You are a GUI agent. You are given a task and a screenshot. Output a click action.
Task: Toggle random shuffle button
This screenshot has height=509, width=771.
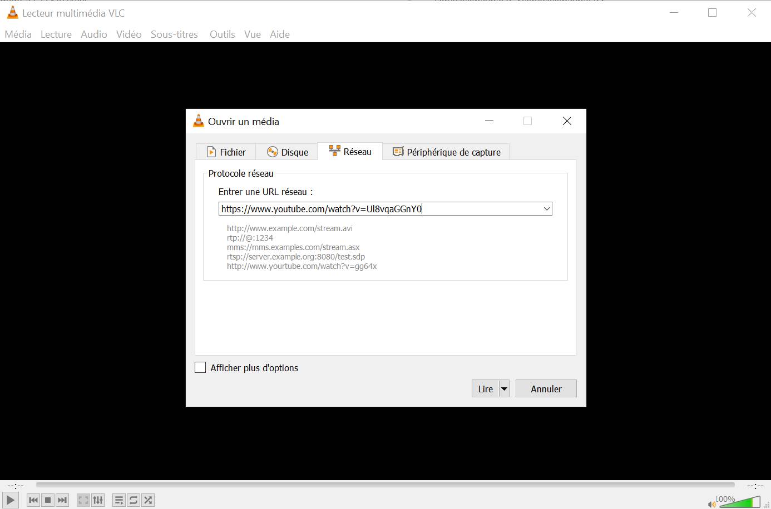148,500
